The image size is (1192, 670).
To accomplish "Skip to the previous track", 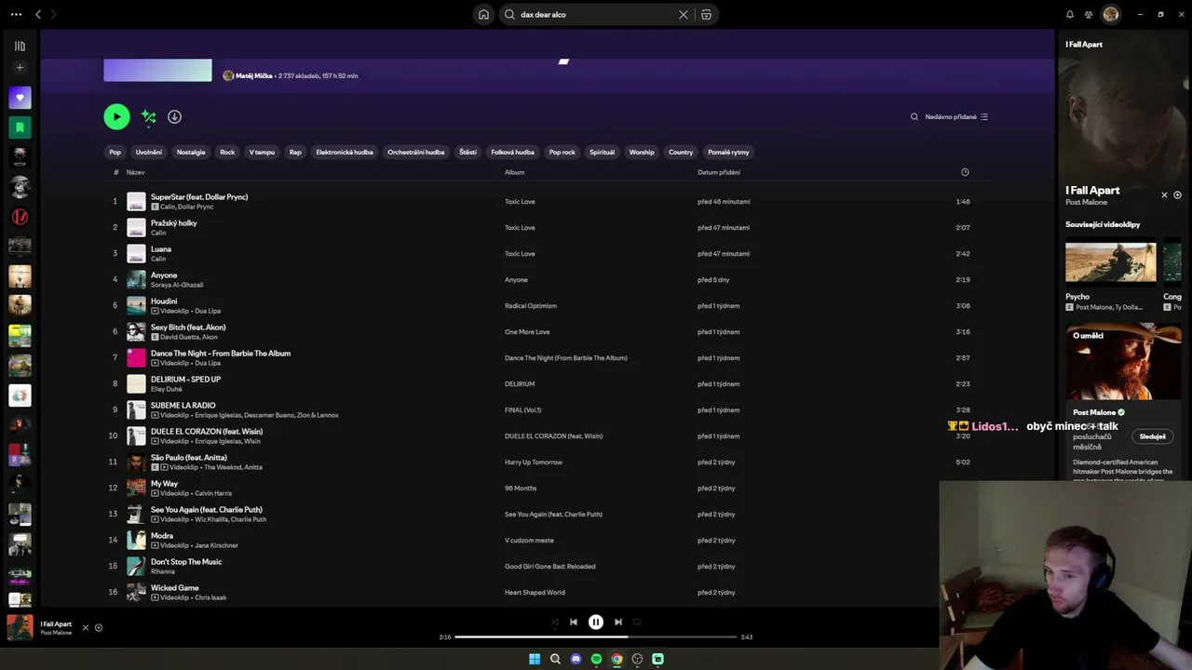I will click(574, 622).
